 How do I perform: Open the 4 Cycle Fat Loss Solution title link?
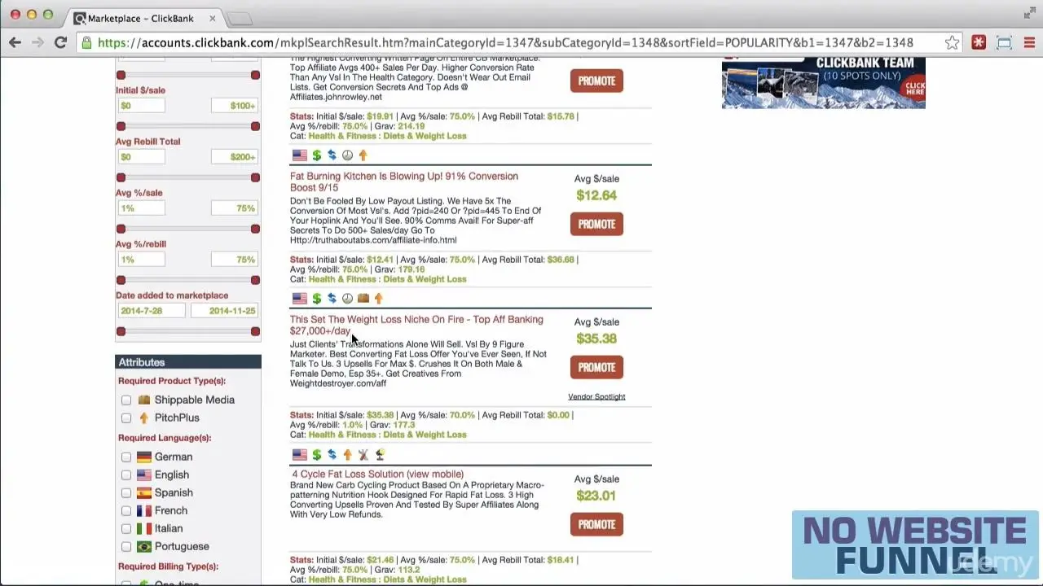point(378,474)
